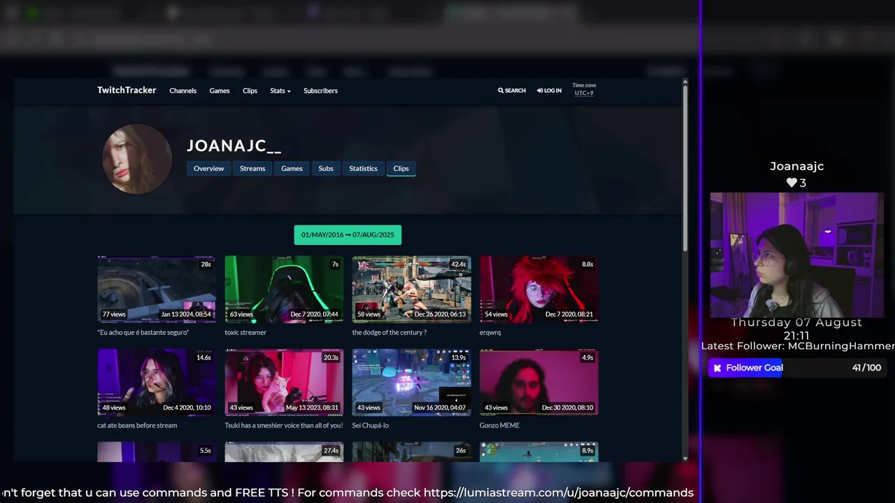Click the page scrollbar up arrow

685,82
